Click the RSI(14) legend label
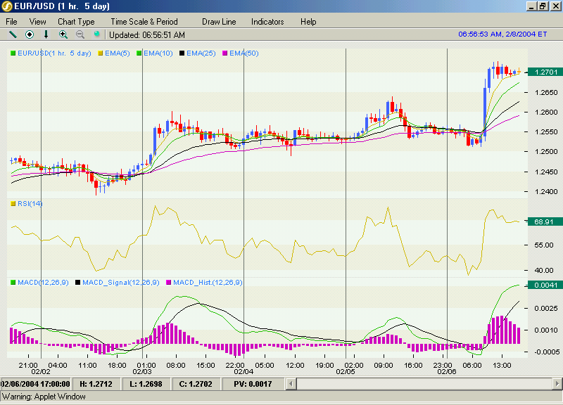Screen dimensions: 563x405 pyautogui.click(x=30, y=204)
